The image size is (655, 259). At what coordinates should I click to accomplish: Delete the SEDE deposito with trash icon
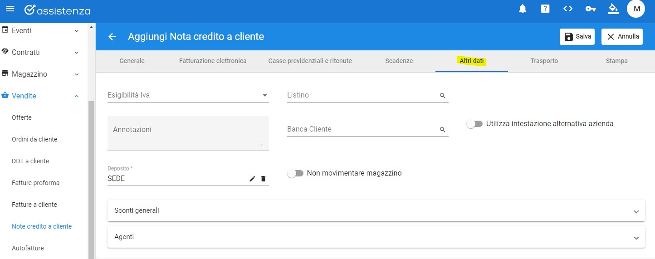(x=264, y=179)
